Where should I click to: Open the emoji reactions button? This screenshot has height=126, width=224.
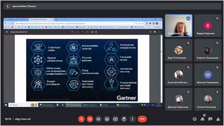click(x=107, y=119)
